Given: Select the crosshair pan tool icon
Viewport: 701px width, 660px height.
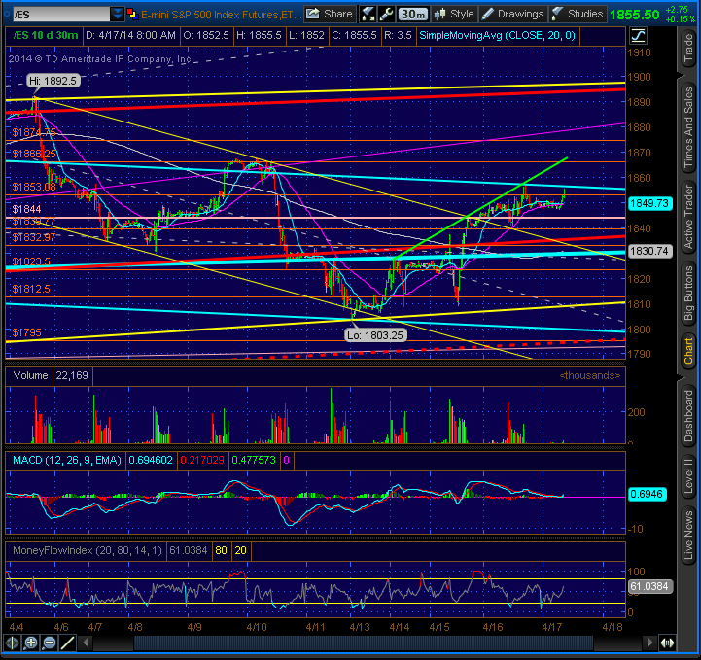Looking at the screenshot, I should tap(12, 643).
